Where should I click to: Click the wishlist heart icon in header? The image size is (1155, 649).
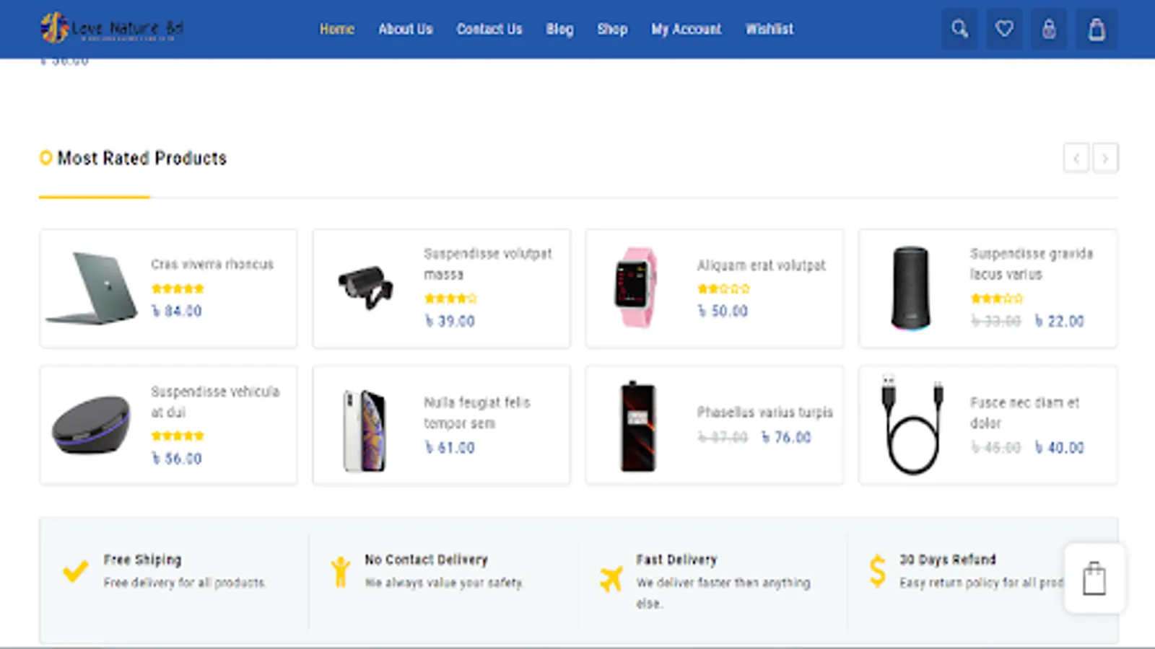pyautogui.click(x=1004, y=29)
